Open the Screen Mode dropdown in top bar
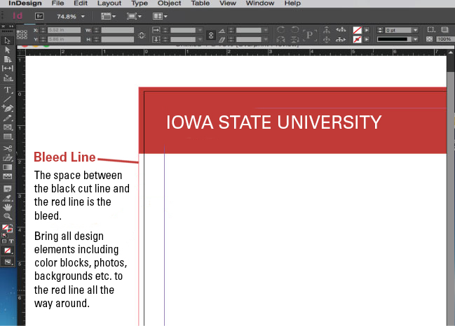Viewport: 455px width, 326px height. pyautogui.click(x=134, y=16)
